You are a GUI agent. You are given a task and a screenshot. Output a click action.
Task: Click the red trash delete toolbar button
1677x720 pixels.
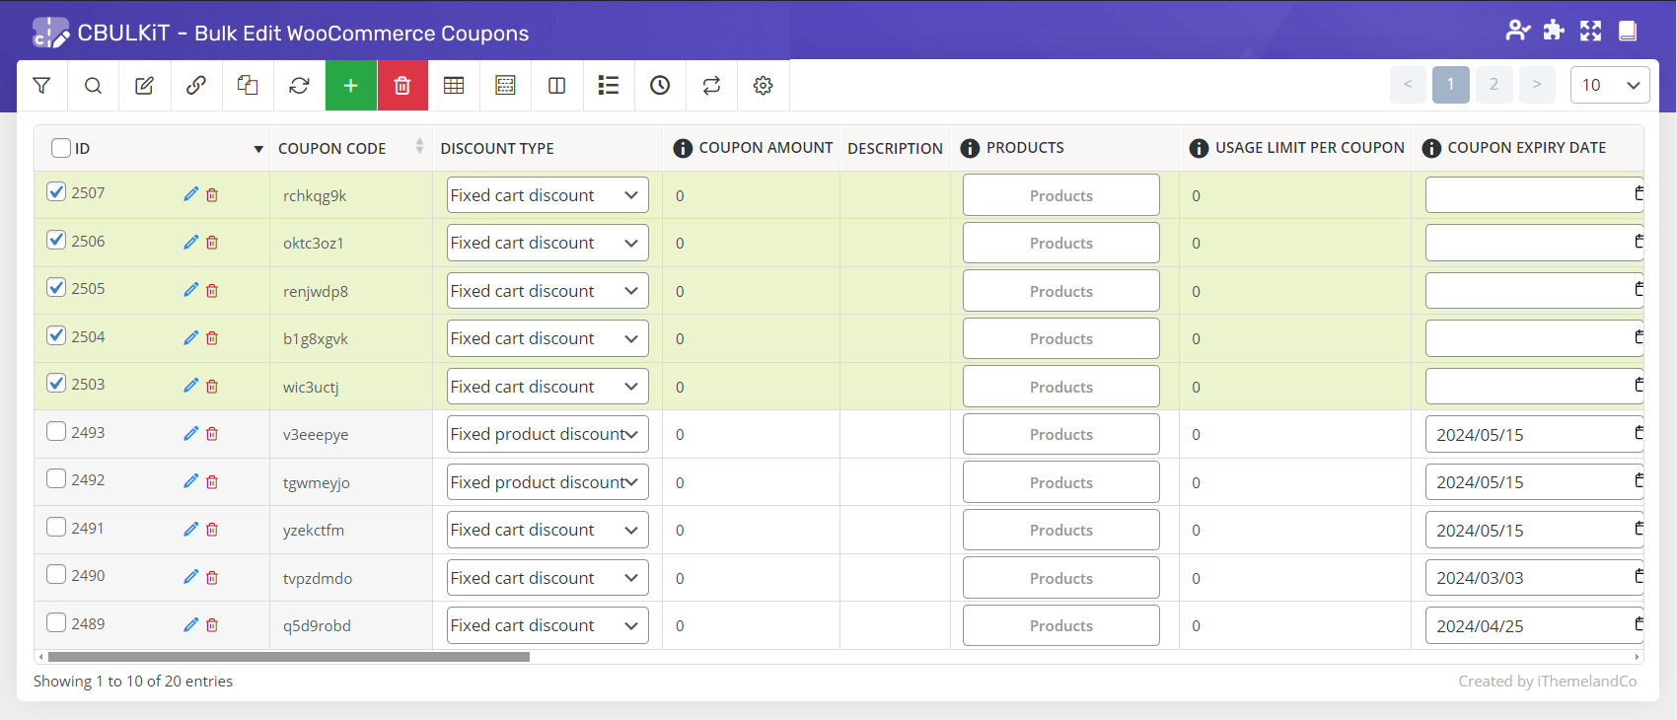[x=401, y=86]
